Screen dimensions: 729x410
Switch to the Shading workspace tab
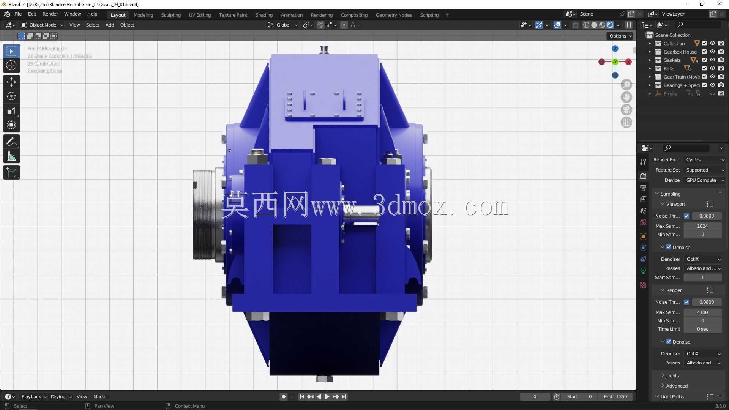point(264,15)
